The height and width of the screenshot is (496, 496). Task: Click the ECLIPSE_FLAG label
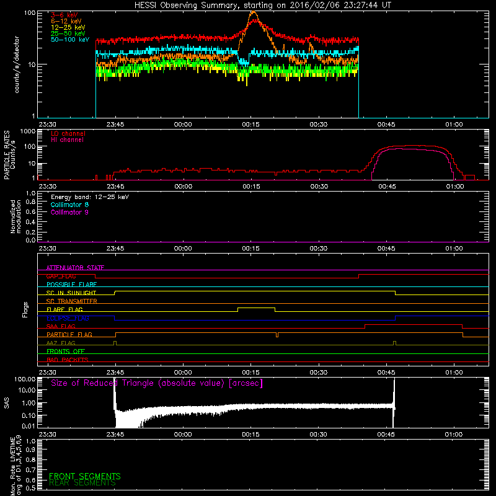coord(68,318)
